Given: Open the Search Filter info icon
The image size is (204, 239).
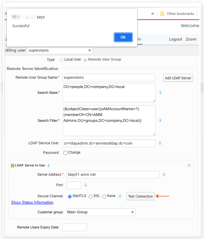Looking at the screenshot, I should [x=160, y=120].
